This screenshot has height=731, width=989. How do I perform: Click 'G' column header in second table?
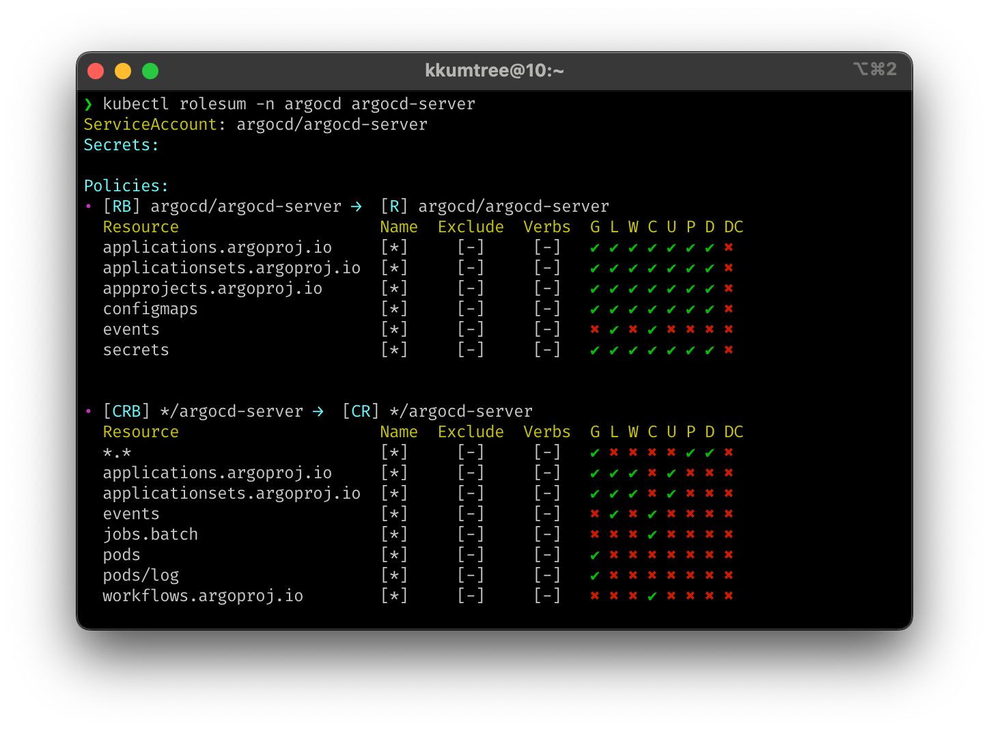[x=595, y=432]
